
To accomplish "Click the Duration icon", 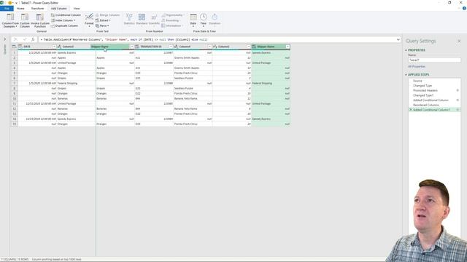I will [x=215, y=17].
